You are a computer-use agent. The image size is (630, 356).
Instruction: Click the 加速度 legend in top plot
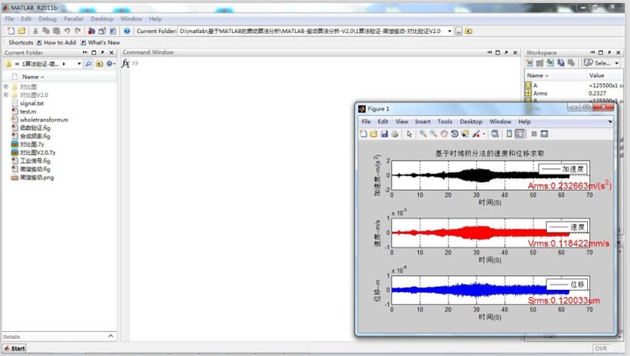coord(563,169)
